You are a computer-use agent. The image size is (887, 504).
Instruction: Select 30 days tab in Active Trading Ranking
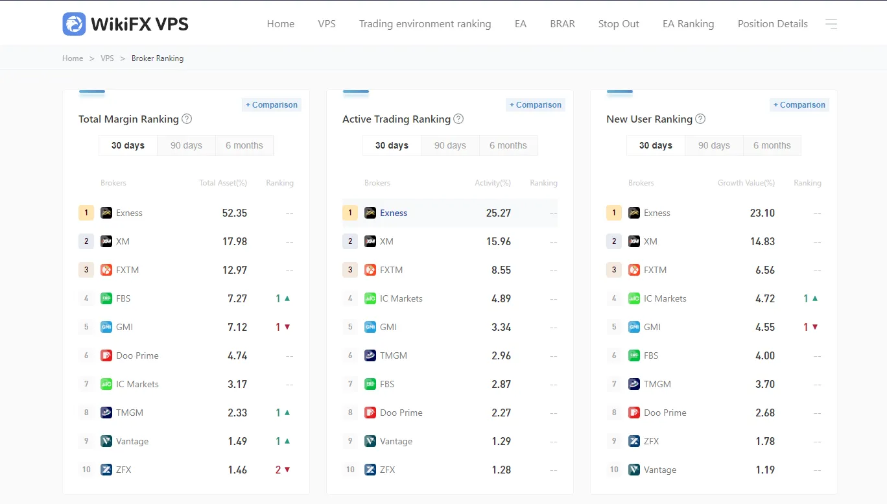click(x=392, y=145)
